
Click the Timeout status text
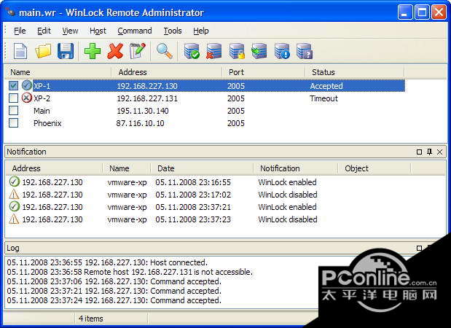323,98
